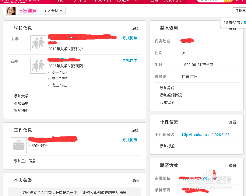Open the sodao.com personalized URL link

[x=205, y=135]
